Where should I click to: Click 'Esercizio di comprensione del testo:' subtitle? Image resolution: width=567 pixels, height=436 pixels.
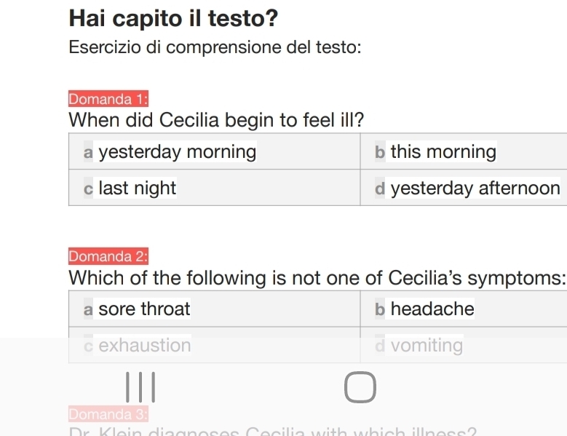pyautogui.click(x=215, y=48)
